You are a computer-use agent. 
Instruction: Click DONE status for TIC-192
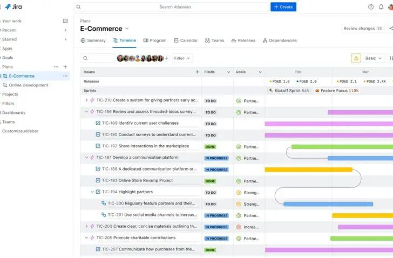pyautogui.click(x=210, y=147)
